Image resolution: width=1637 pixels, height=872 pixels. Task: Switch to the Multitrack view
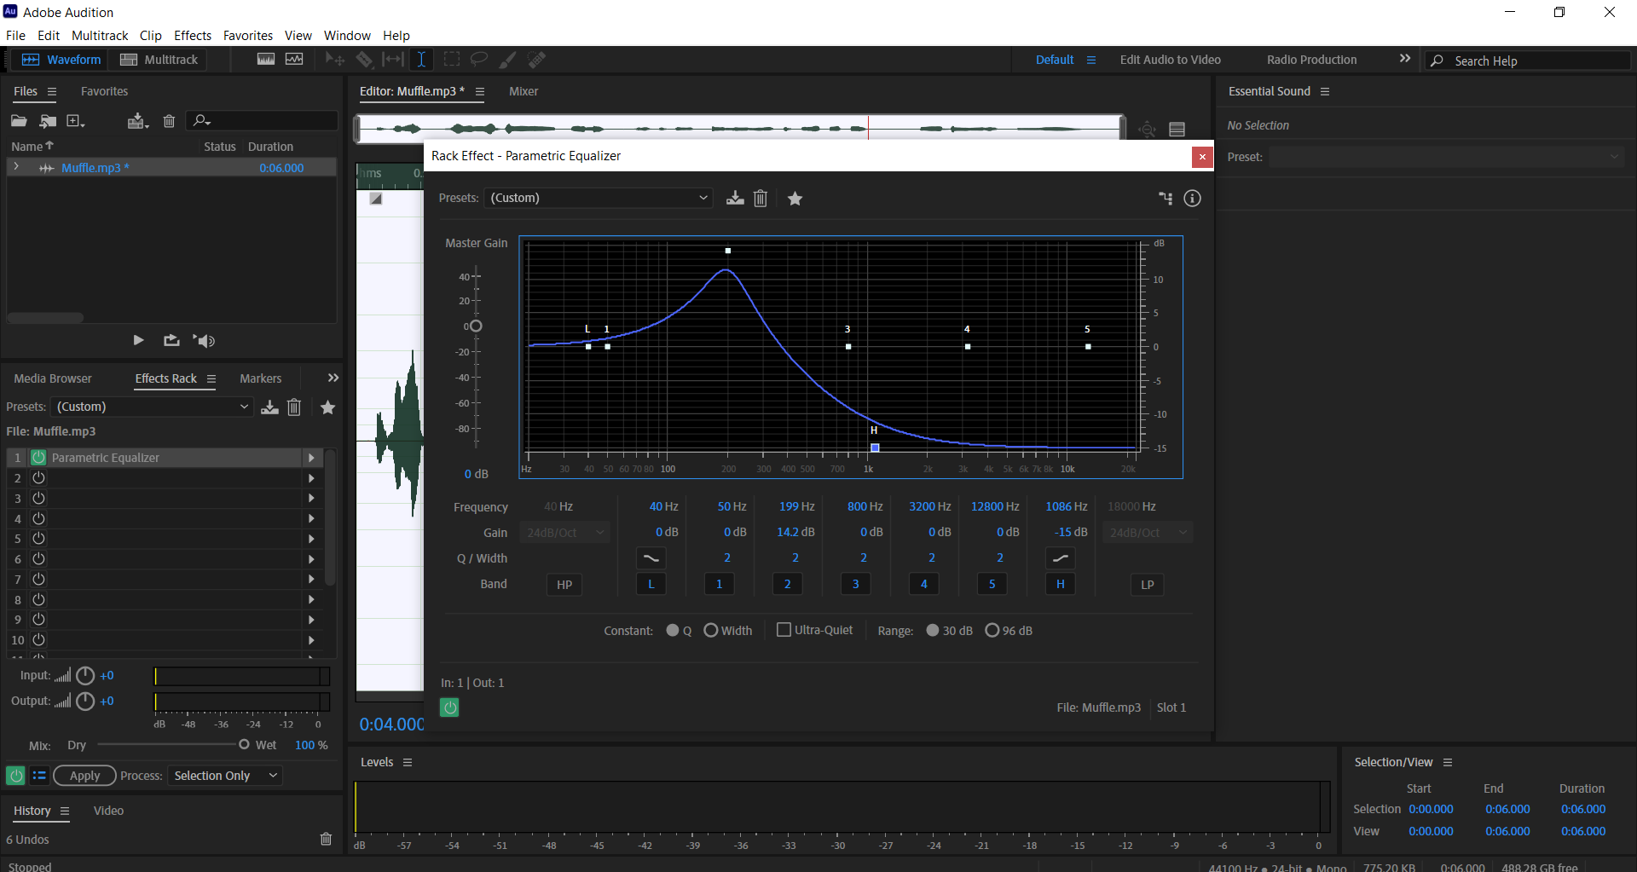(158, 60)
